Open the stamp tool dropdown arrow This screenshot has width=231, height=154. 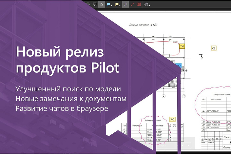150,6
